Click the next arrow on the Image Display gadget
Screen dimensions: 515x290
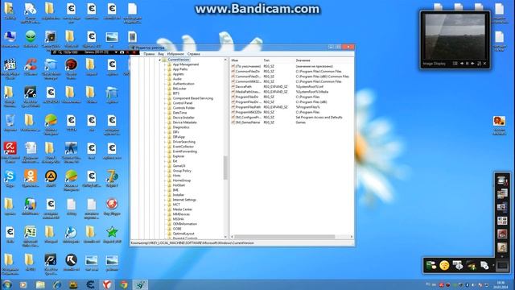[x=472, y=64]
